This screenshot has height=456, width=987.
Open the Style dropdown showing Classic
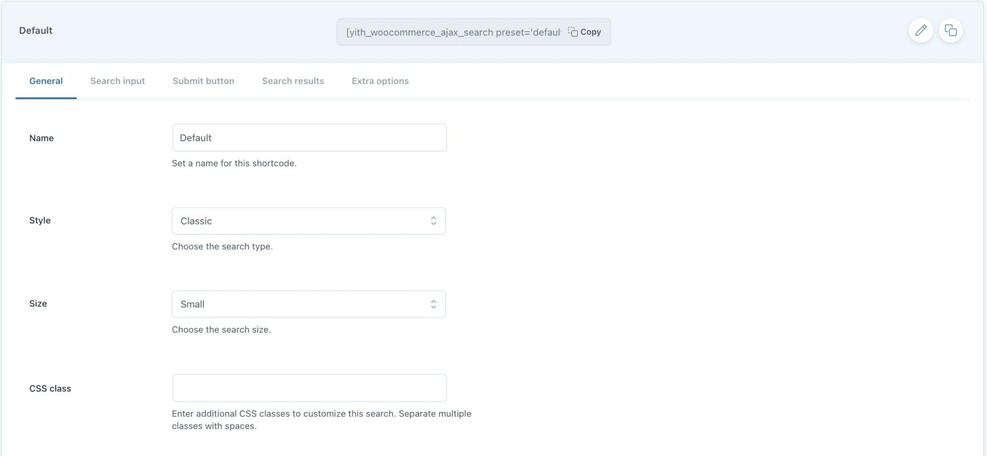(309, 221)
